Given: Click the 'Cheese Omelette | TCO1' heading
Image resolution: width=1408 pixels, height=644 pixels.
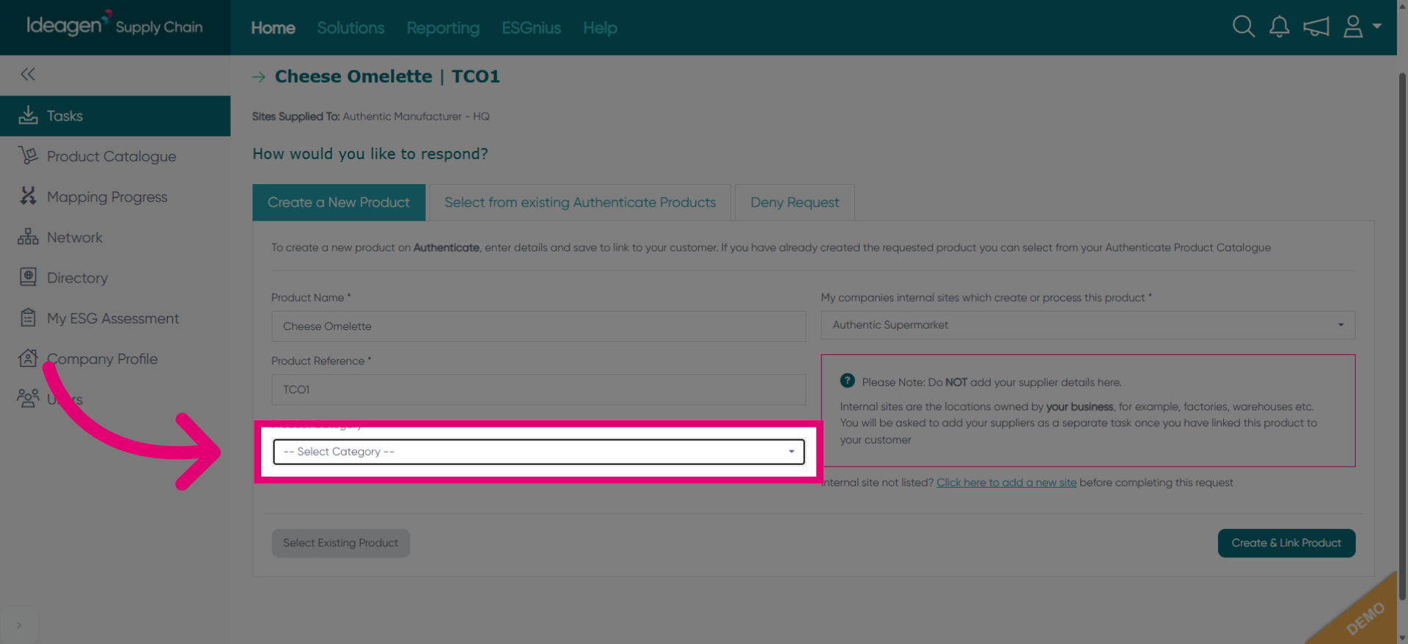Looking at the screenshot, I should [387, 76].
